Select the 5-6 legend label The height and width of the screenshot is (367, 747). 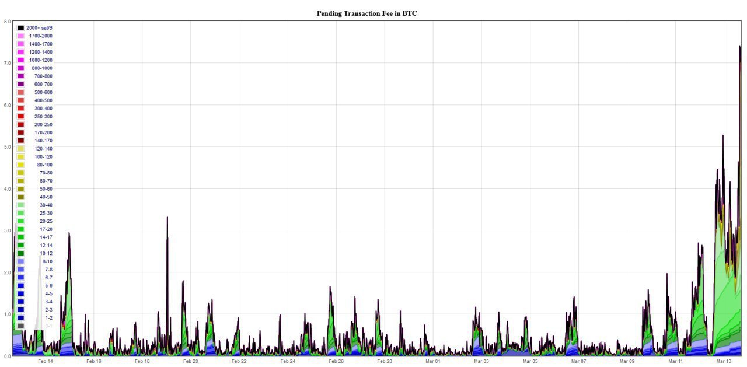48,286
